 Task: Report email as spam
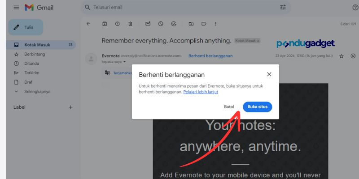[118, 24]
